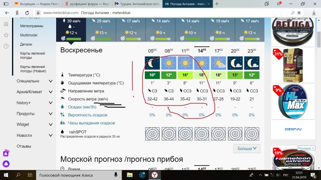This screenshot has height=180, width=321.
Task: Click the 05:00 night moon weather icon
Action: (152, 63)
